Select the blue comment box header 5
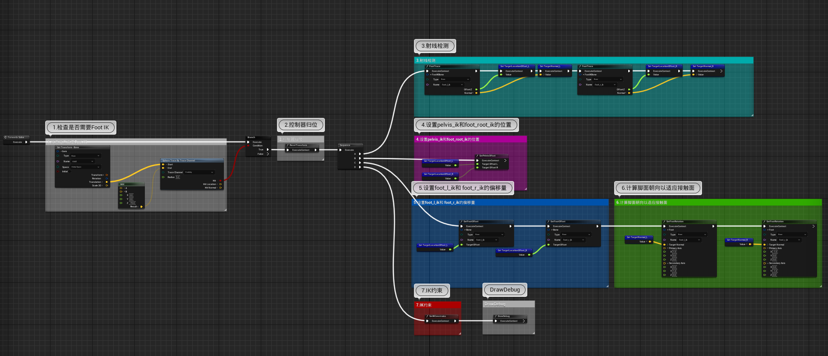This screenshot has width=828, height=356. (x=510, y=203)
